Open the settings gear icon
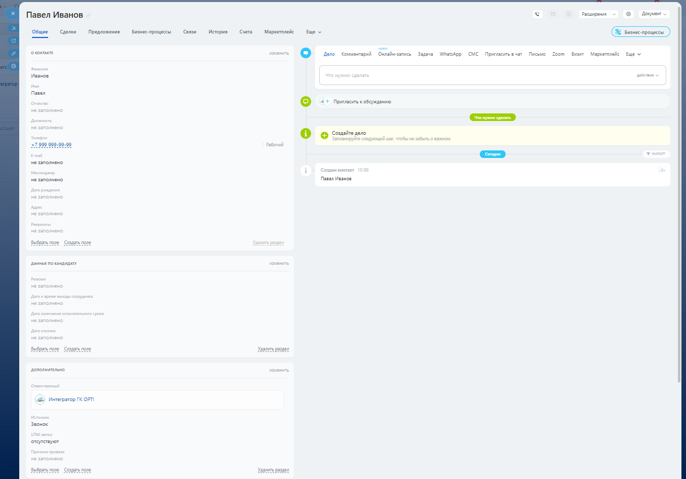Screen dimensions: 686x479 tap(629, 14)
